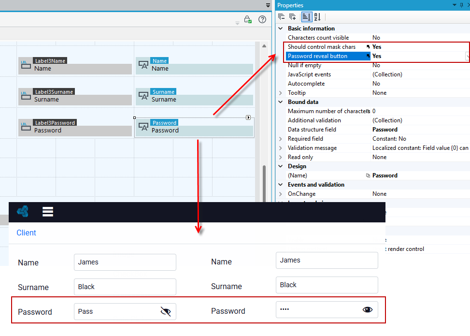Select the Null if empty property
This screenshot has height=336, width=470.
pos(378,65)
